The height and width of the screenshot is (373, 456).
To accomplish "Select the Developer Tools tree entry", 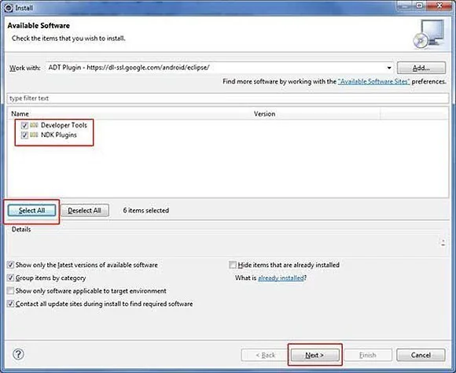I will (64, 125).
